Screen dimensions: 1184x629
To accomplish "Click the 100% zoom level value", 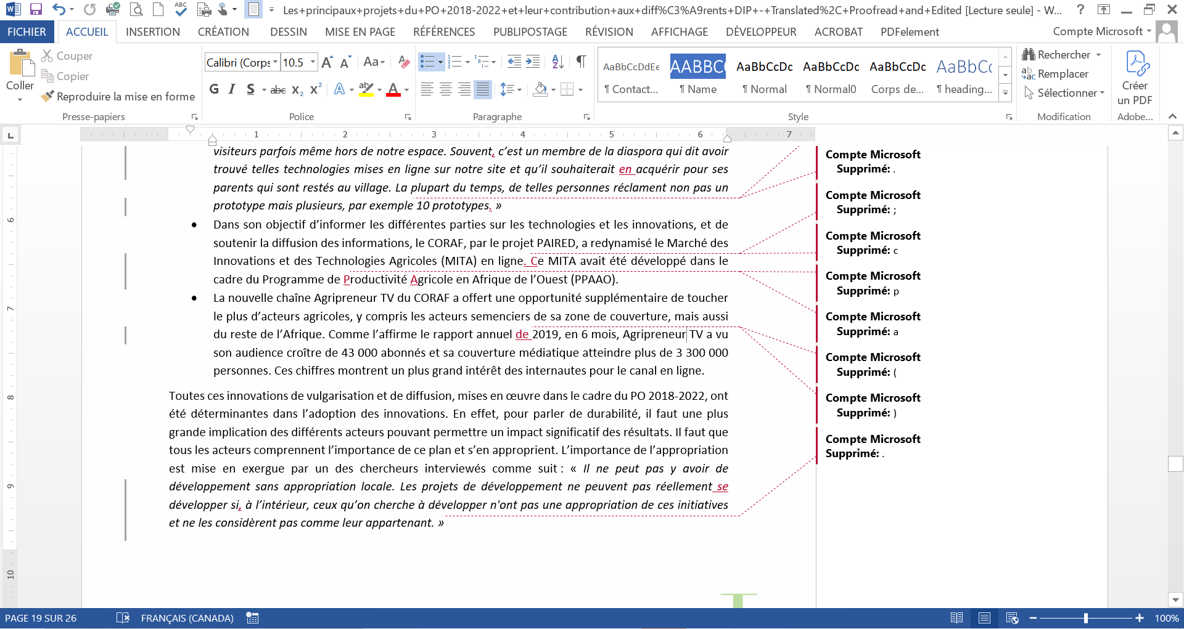I will pos(1167,618).
